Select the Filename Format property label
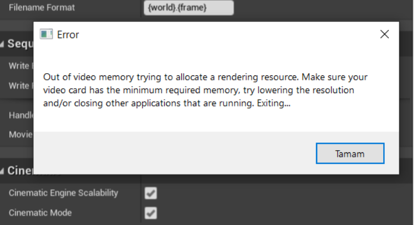Viewport: 417px width, 225px height. click(x=42, y=7)
